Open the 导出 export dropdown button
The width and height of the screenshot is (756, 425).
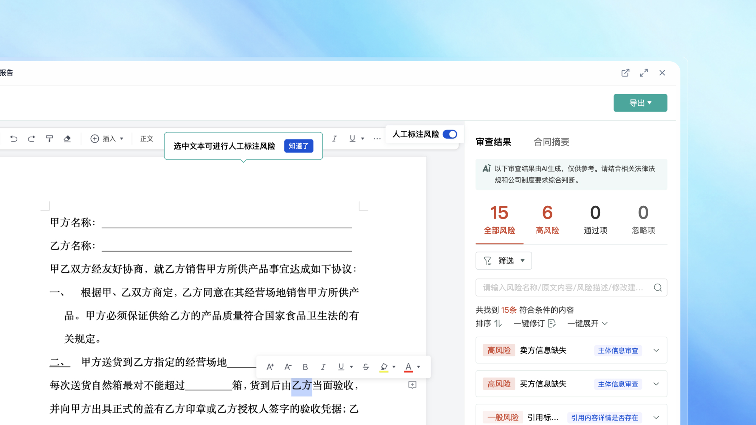(x=640, y=103)
